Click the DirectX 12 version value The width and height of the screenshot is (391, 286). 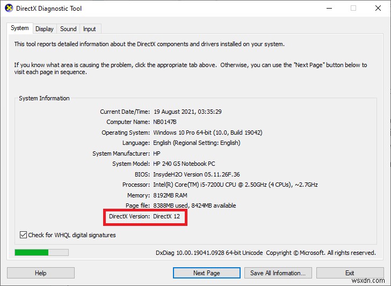point(166,216)
